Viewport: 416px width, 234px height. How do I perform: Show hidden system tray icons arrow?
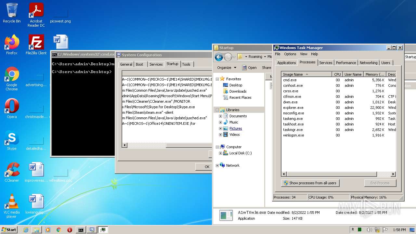pos(353,230)
